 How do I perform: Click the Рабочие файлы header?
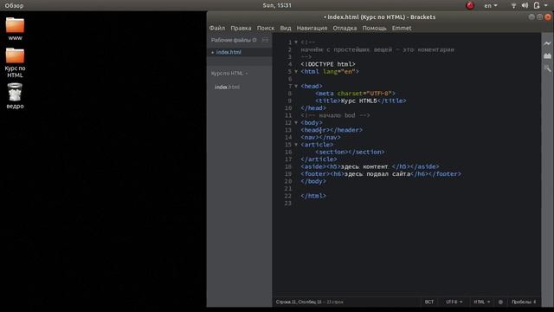click(231, 40)
